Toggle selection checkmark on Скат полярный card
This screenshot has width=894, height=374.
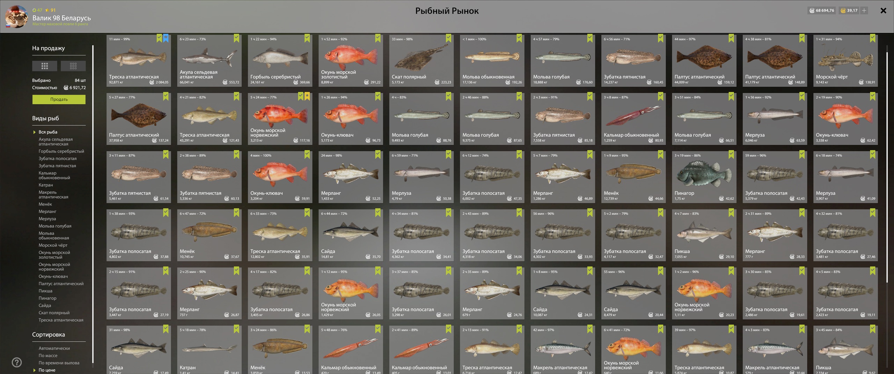[x=448, y=38]
